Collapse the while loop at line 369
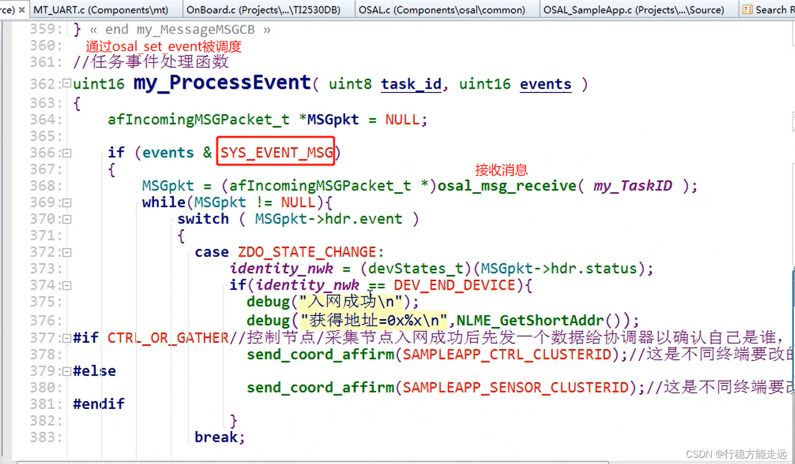 tap(67, 203)
